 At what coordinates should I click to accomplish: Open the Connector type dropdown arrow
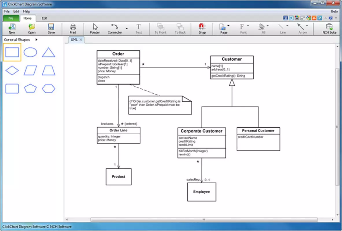click(x=127, y=28)
